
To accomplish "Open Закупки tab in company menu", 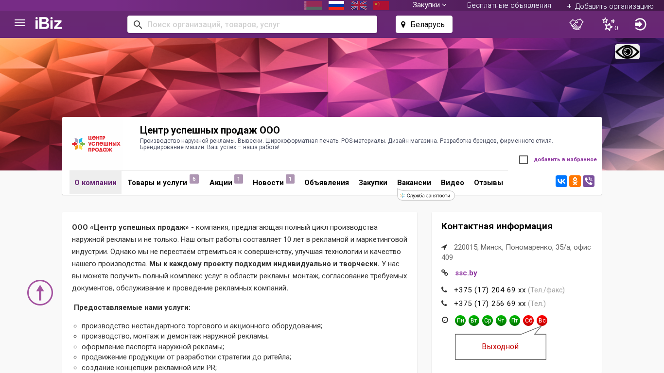I will [x=373, y=183].
